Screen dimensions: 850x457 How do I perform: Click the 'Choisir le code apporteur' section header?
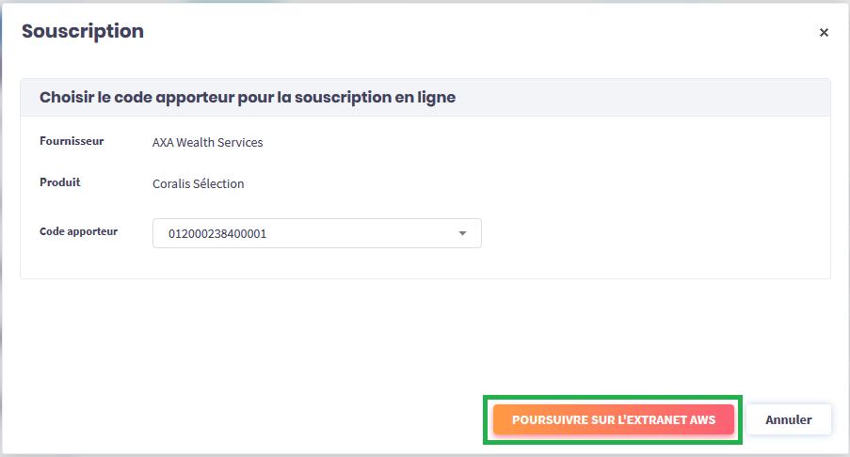[247, 98]
